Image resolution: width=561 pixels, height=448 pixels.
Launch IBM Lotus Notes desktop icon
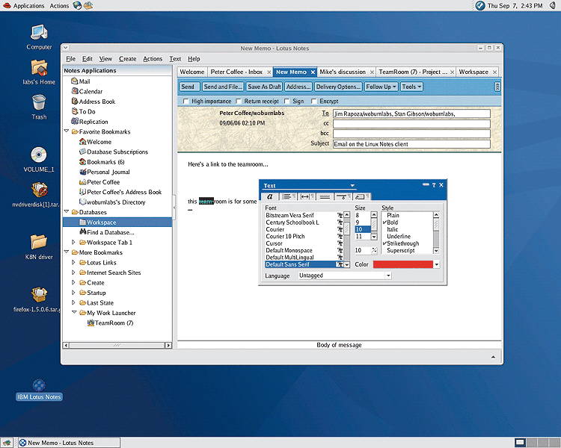coord(39,385)
